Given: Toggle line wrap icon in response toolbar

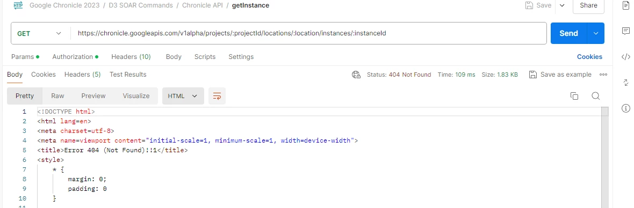Looking at the screenshot, I should coord(217,96).
